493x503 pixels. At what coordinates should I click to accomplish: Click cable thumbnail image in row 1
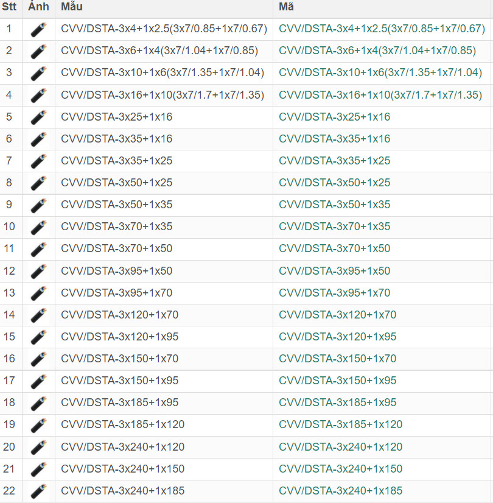tap(38, 29)
